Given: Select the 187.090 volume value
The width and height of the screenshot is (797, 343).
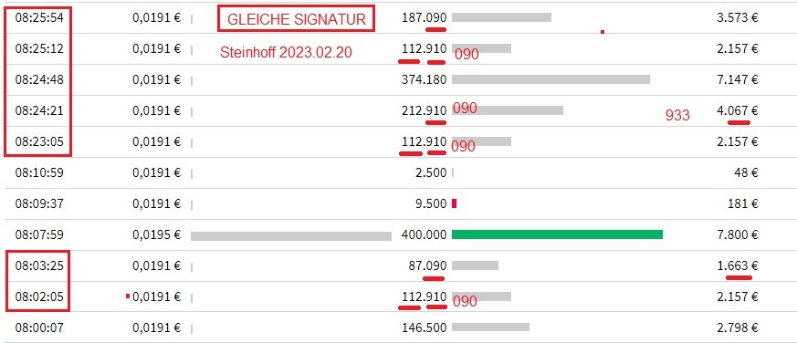Looking at the screenshot, I should pyautogui.click(x=424, y=18).
